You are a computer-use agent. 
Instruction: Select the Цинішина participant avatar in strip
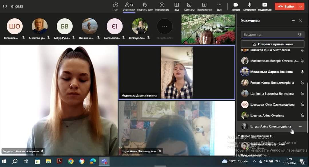90,26
